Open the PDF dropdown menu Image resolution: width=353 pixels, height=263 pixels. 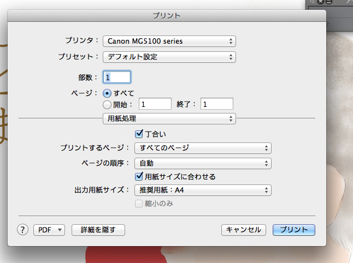click(49, 230)
